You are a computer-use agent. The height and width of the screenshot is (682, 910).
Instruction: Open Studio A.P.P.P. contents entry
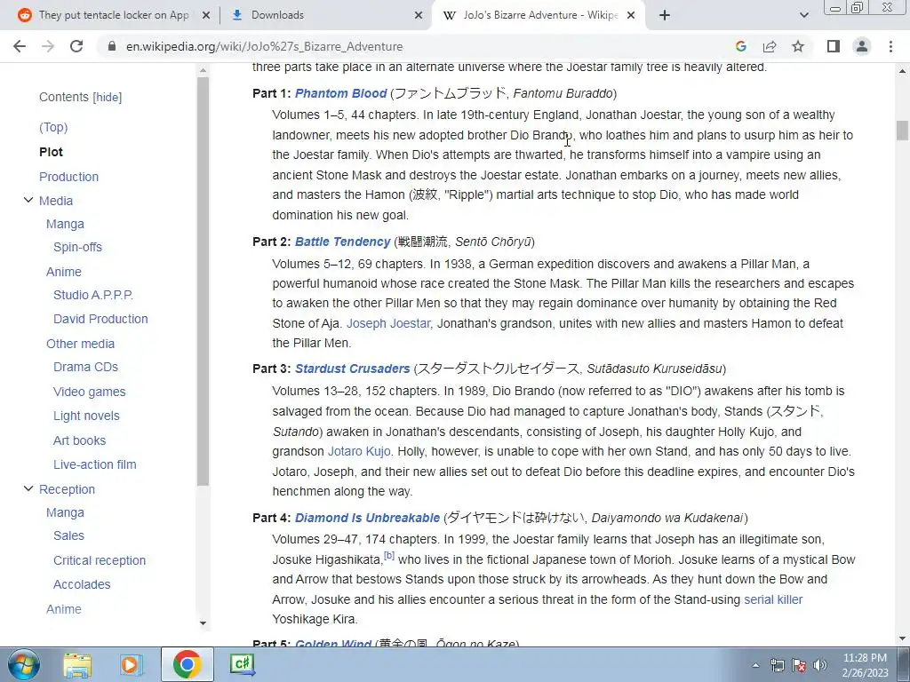[92, 295]
